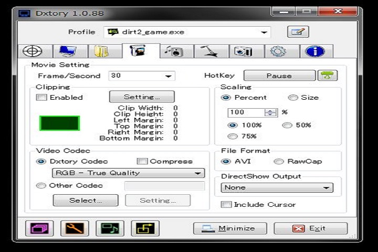Click the yellow export arrow icon
Image resolution: width=378 pixels, height=252 pixels.
pyautogui.click(x=145, y=228)
